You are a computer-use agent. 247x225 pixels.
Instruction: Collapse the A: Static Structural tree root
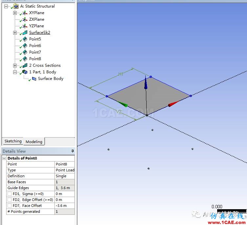click(6, 7)
